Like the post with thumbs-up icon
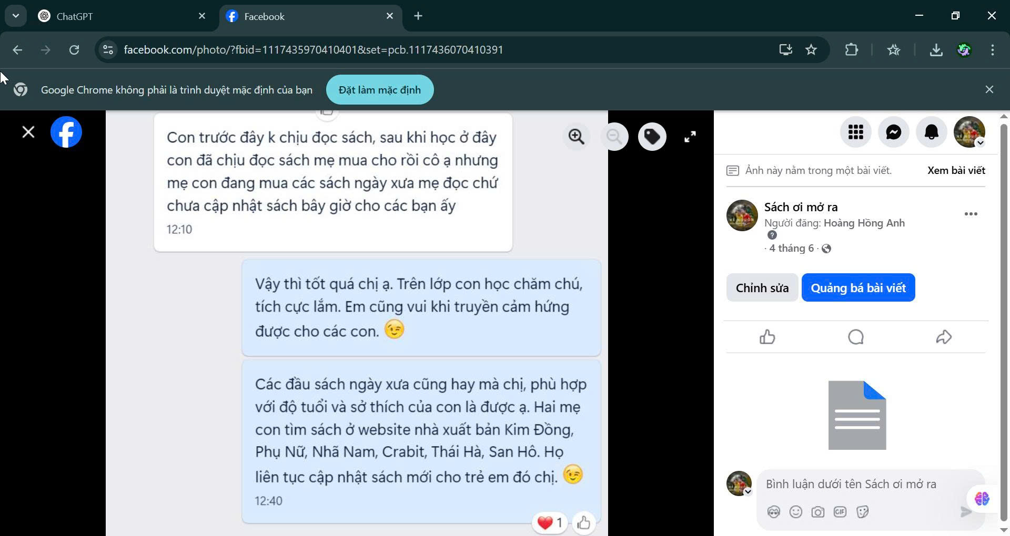The height and width of the screenshot is (536, 1010). (767, 337)
